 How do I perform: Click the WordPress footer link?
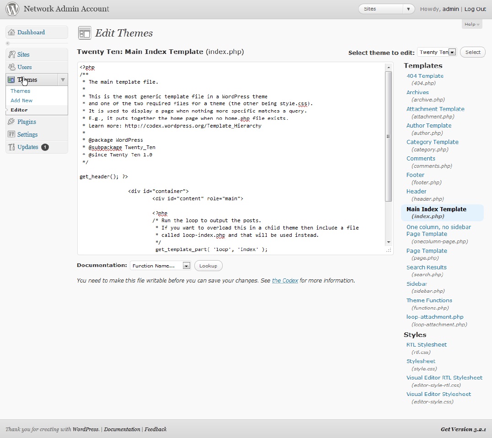point(86,429)
